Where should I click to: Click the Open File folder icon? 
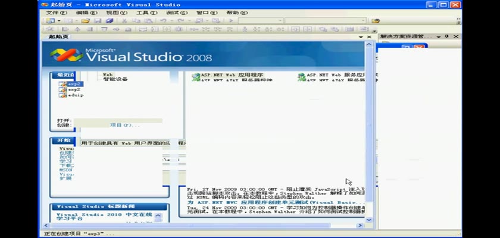85,21
